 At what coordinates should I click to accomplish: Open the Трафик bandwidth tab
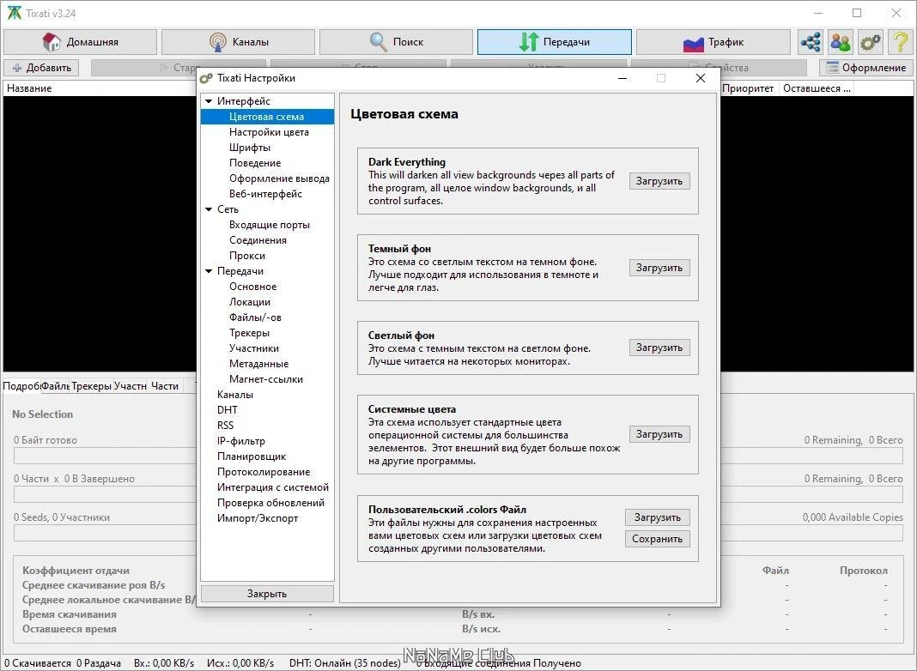pyautogui.click(x=713, y=42)
